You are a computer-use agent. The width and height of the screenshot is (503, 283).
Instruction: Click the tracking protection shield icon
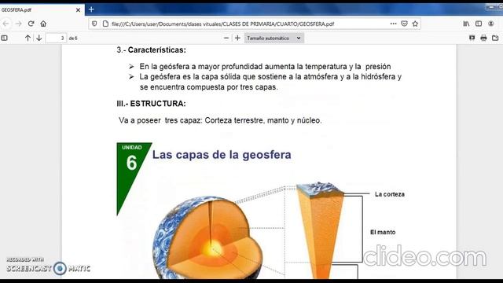click(x=94, y=24)
